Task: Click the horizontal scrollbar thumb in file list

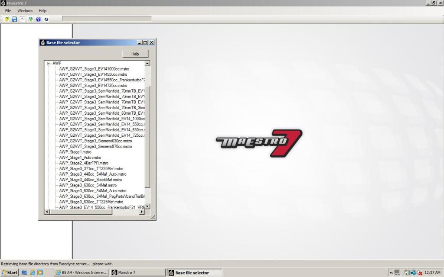Action: [x=81, y=212]
